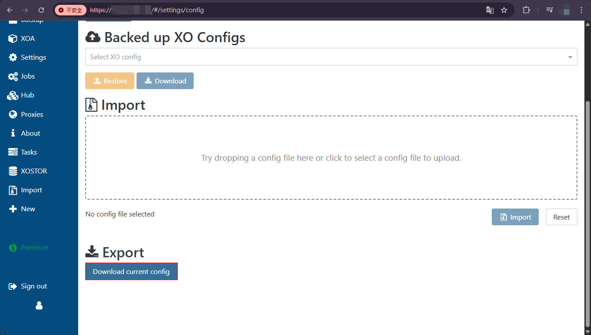
Task: Select the Proxies globe icon
Action: 13,114
